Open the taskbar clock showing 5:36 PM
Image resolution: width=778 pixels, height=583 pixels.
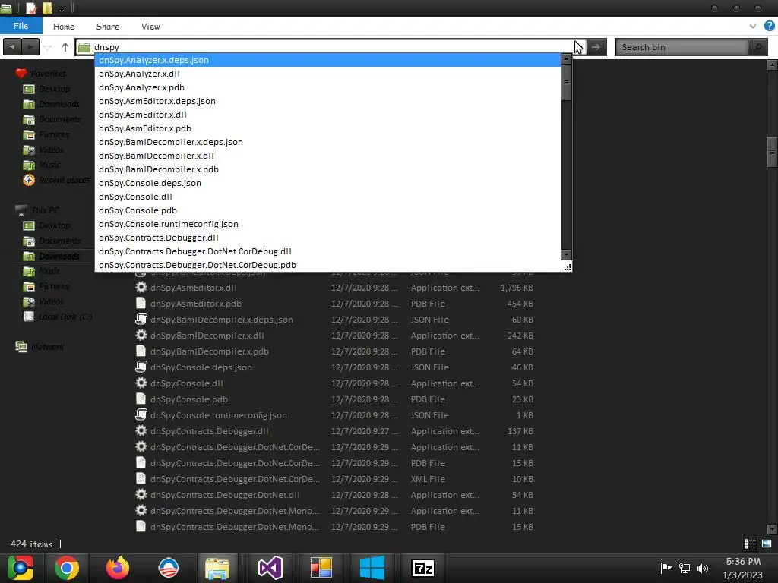point(743,568)
